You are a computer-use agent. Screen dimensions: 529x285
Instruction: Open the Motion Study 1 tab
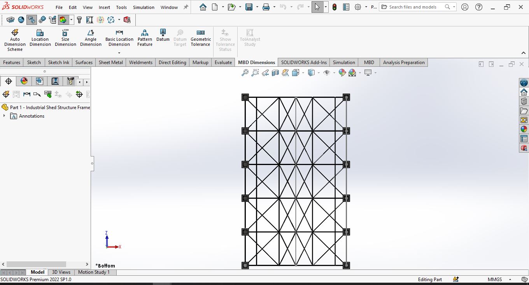[x=94, y=272]
